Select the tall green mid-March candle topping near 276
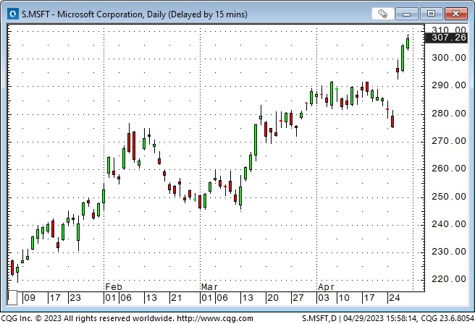 [256, 140]
